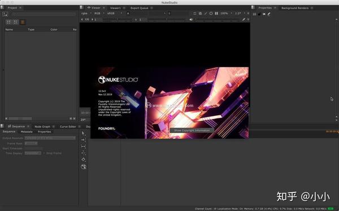
Task: Close the Export Queue tab
Action: coord(151,8)
